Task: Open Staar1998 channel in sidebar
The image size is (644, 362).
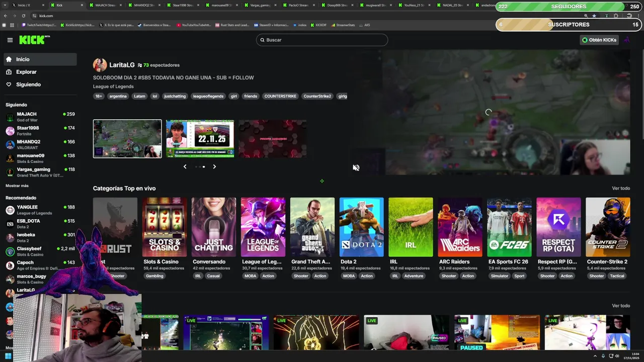Action: 40,131
